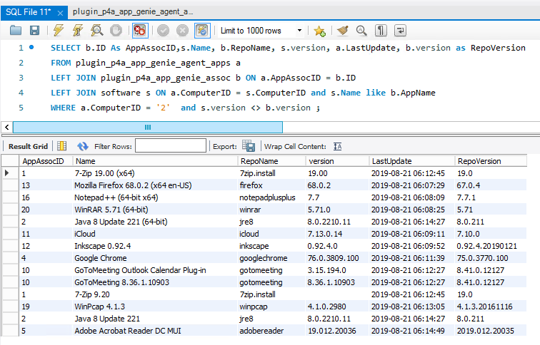Image resolution: width=540 pixels, height=345 pixels.
Task: Export recordset to external file
Action: [248, 146]
